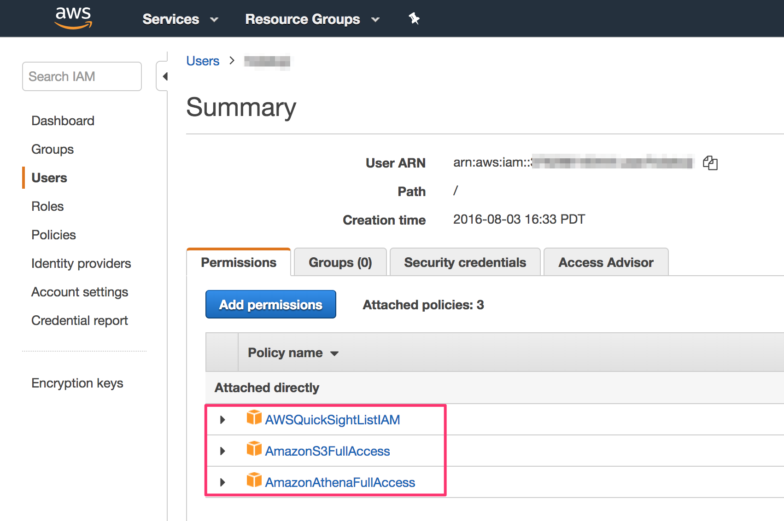The image size is (784, 521).
Task: Go to Dashboard in sidebar
Action: tap(63, 121)
